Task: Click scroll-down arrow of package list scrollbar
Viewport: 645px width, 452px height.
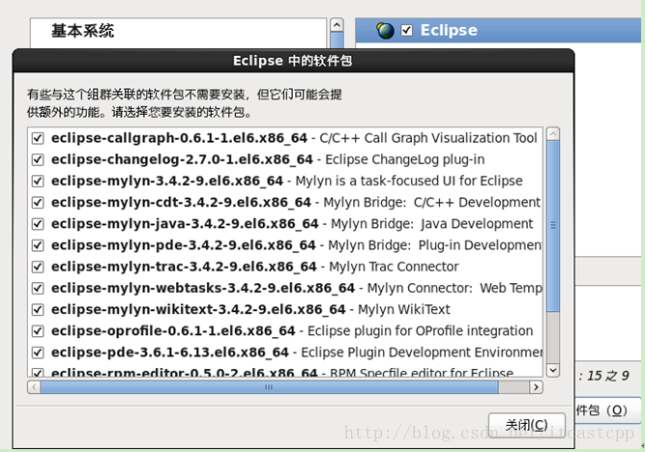Action: (x=553, y=370)
